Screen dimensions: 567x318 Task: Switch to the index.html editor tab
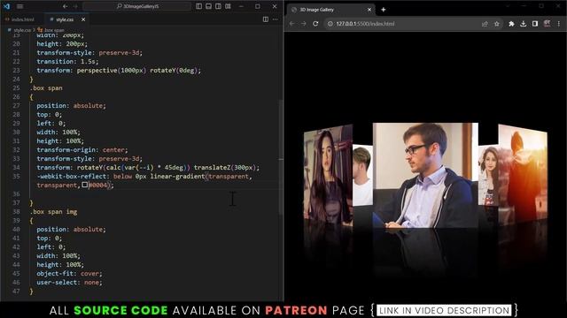click(21, 19)
